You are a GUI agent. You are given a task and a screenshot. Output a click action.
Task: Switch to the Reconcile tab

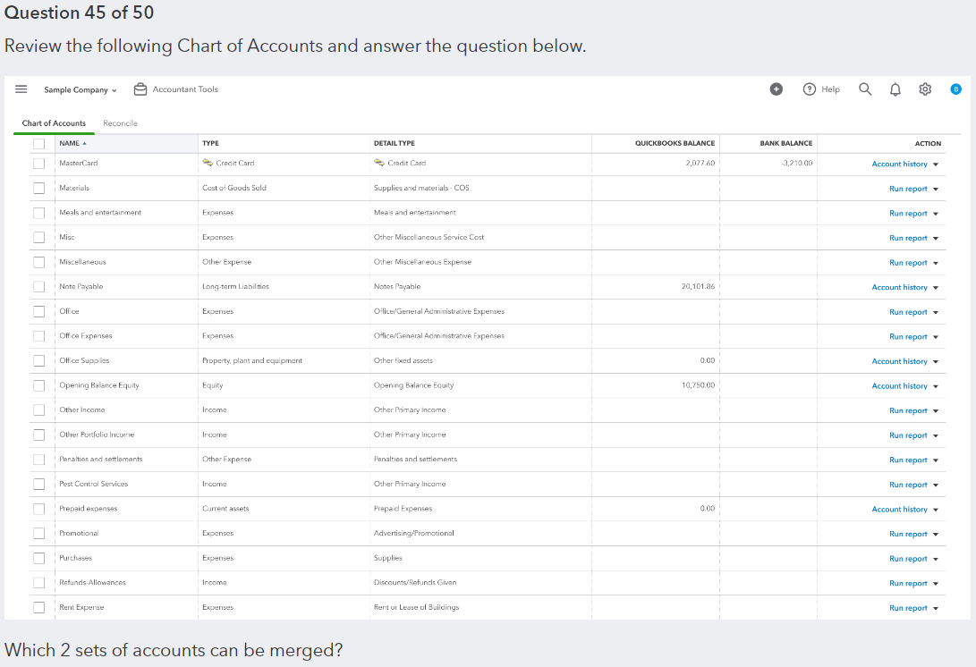120,123
